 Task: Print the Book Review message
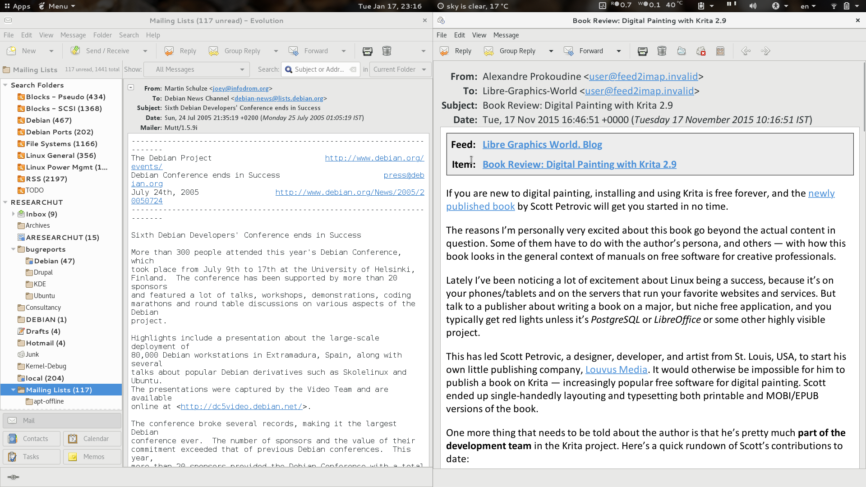(643, 51)
